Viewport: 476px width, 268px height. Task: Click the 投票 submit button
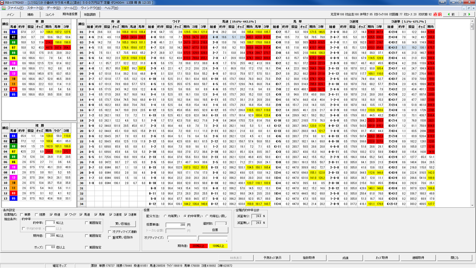point(215,230)
